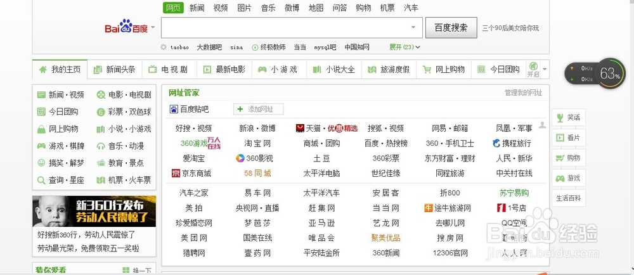The height and width of the screenshot is (275, 634).
Task: Click the play icon beside 终极教师
Action: pyautogui.click(x=255, y=48)
